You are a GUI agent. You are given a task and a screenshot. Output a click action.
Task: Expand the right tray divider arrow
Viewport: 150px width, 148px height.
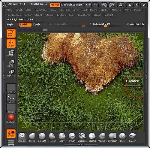[x=146, y=77]
